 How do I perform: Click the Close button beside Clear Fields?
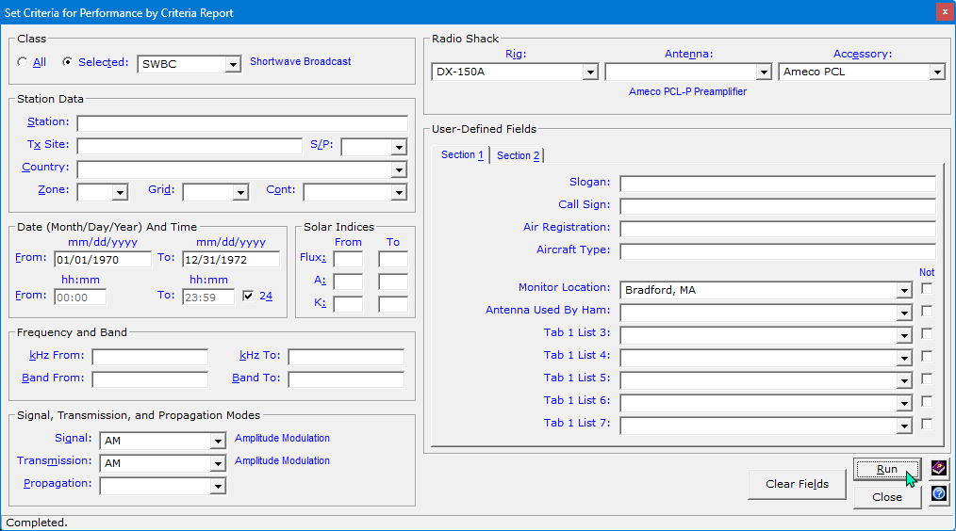click(x=886, y=497)
